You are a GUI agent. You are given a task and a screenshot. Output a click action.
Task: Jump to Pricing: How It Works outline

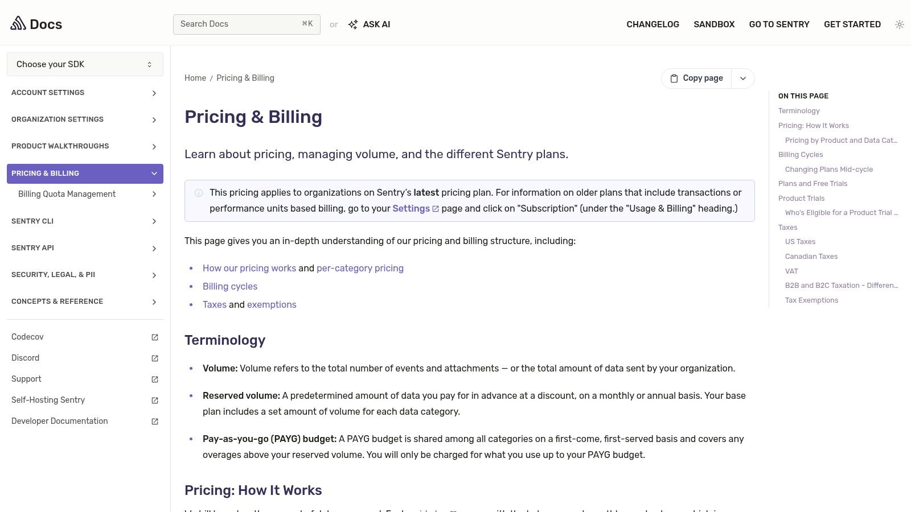(814, 126)
